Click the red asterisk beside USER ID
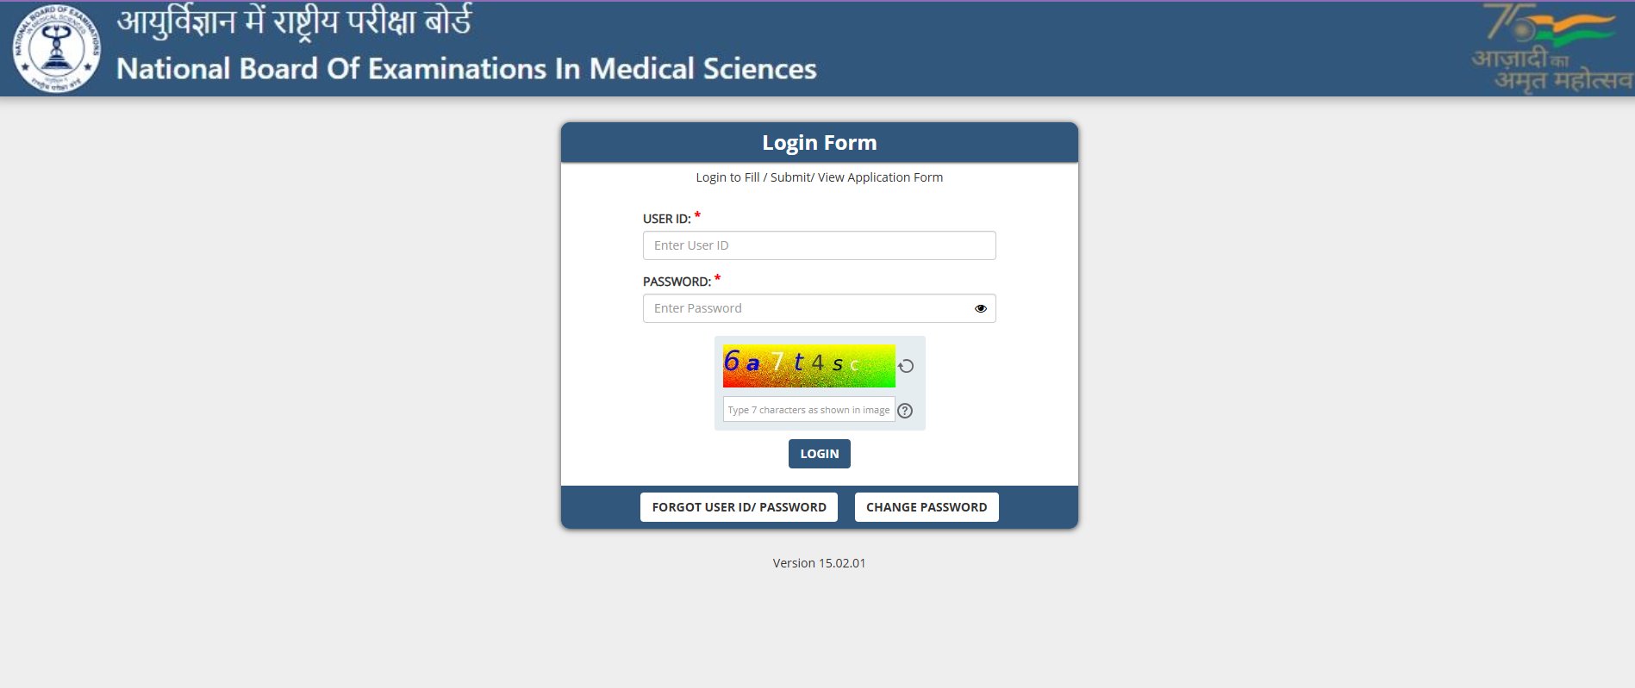 697,215
